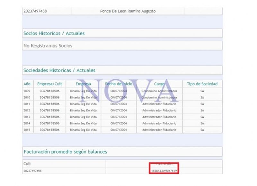Sort by the Año column header
The image size is (257, 186).
[x=27, y=84]
